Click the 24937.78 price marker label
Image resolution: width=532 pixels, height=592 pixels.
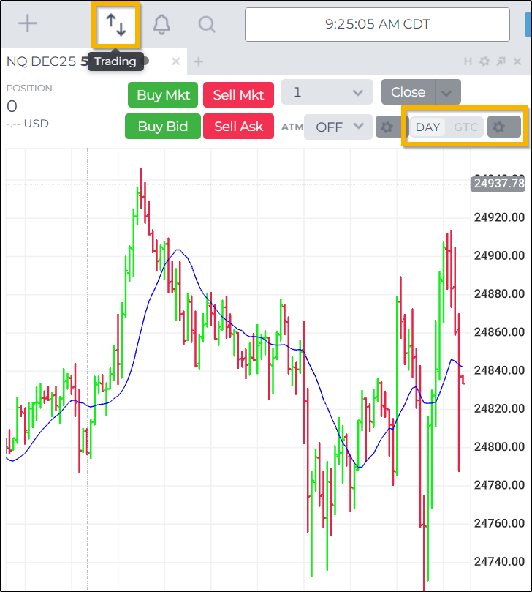click(x=498, y=184)
